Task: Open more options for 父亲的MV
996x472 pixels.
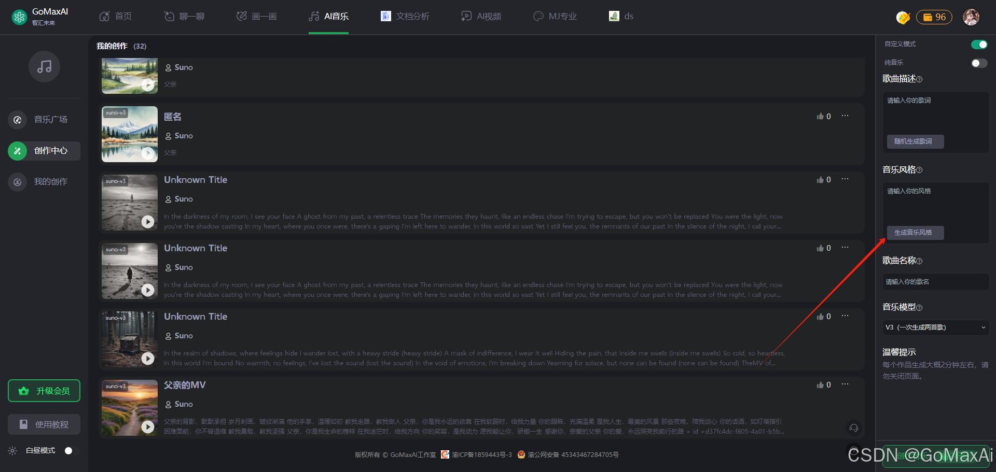Action: click(x=845, y=384)
